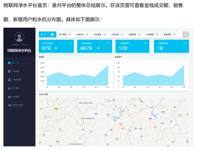Screen dimensions: 198x150
Task: Open more options on 一周新增终端 card
Action: point(185,43)
